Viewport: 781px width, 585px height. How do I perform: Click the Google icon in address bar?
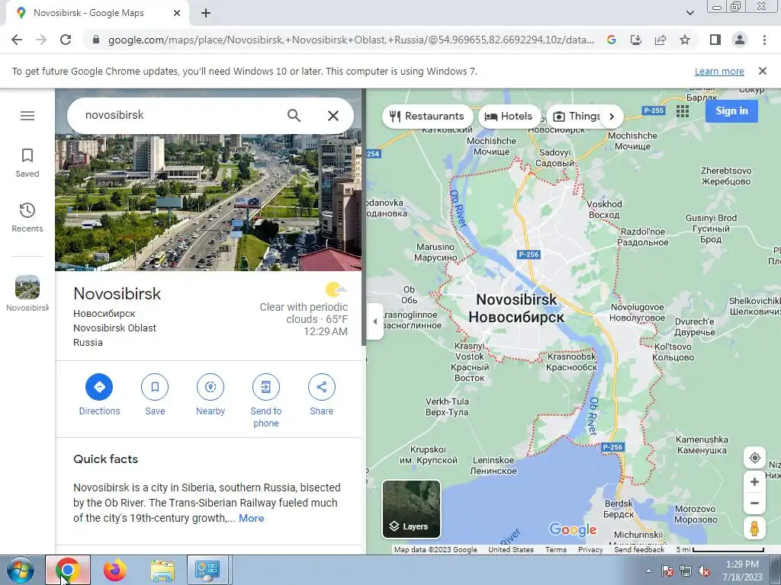click(612, 40)
